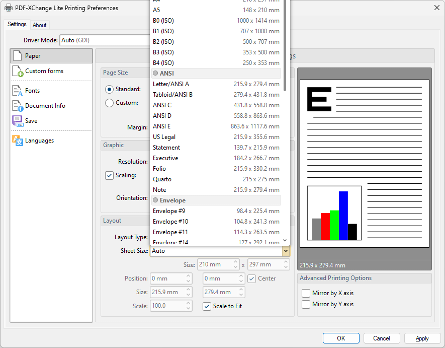The height and width of the screenshot is (348, 445).
Task: Select the Settings tab
Action: [x=17, y=24]
